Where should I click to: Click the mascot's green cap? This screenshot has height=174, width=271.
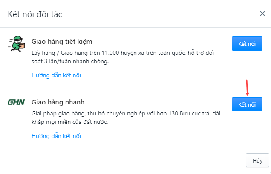18,38
